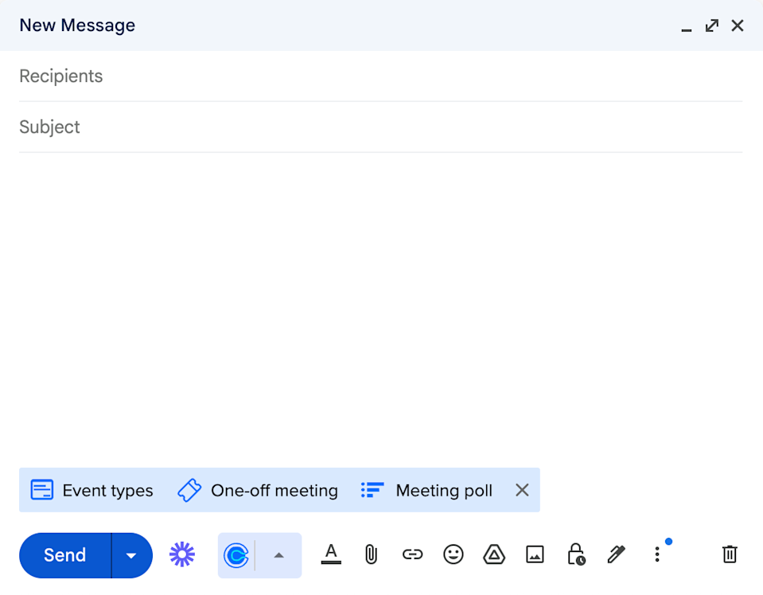The height and width of the screenshot is (595, 763).
Task: Open the emoji picker
Action: tap(454, 554)
